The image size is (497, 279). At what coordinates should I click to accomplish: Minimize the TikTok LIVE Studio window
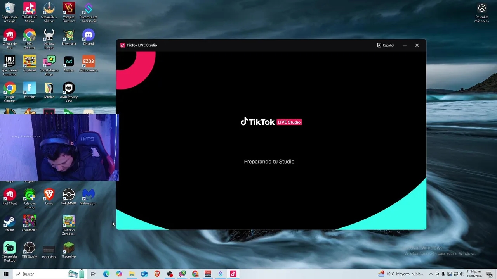click(405, 45)
